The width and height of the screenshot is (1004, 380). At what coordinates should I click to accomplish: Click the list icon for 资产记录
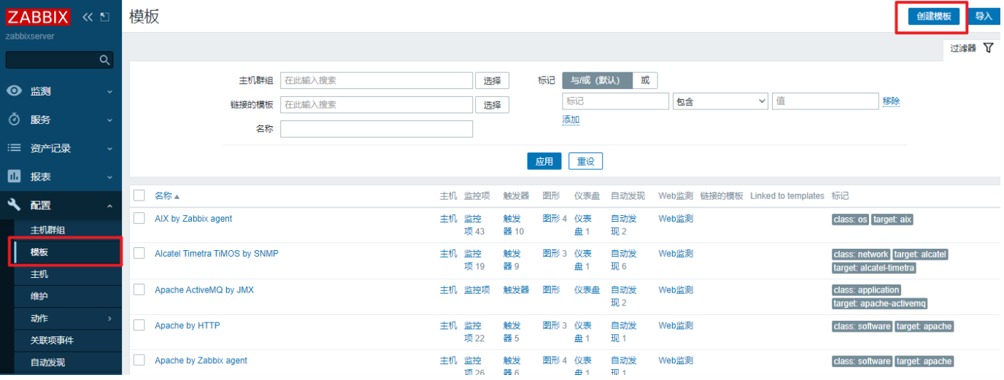[14, 148]
